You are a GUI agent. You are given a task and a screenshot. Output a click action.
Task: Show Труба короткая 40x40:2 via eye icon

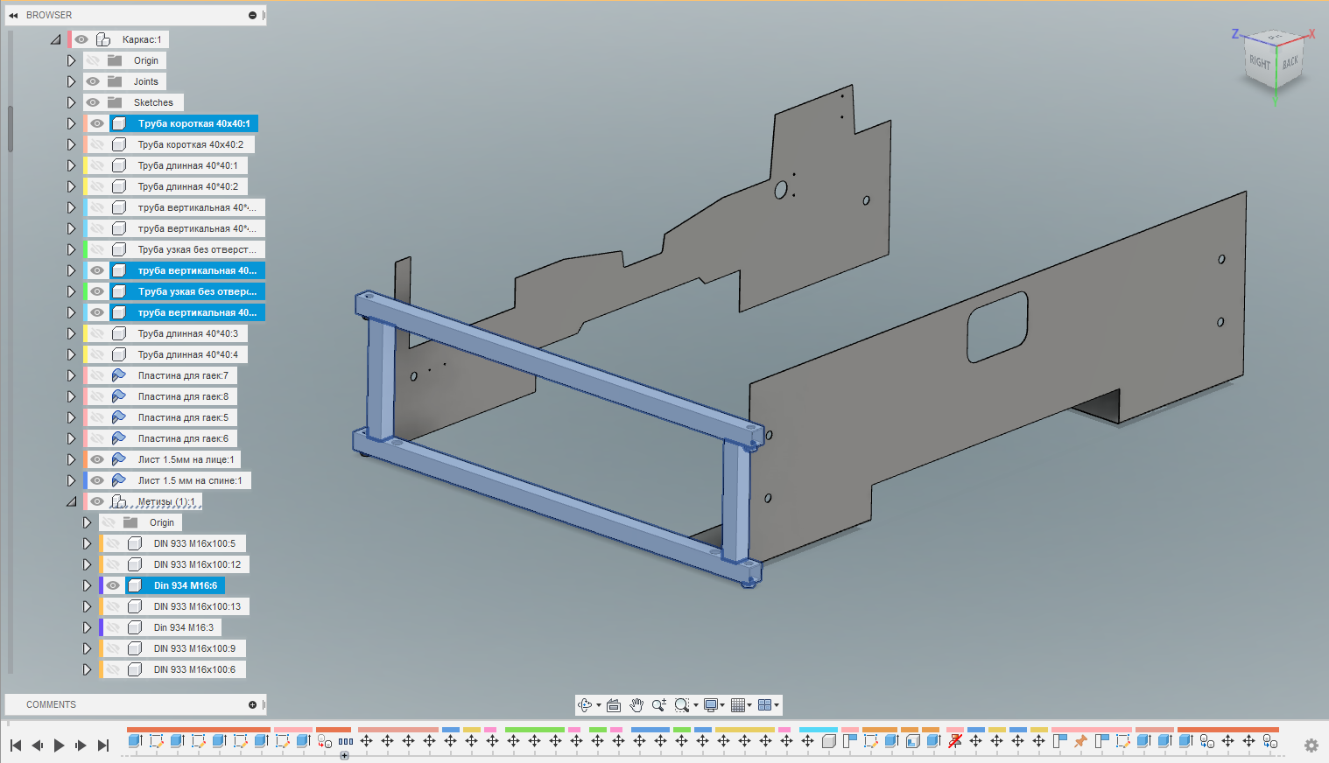[97, 144]
